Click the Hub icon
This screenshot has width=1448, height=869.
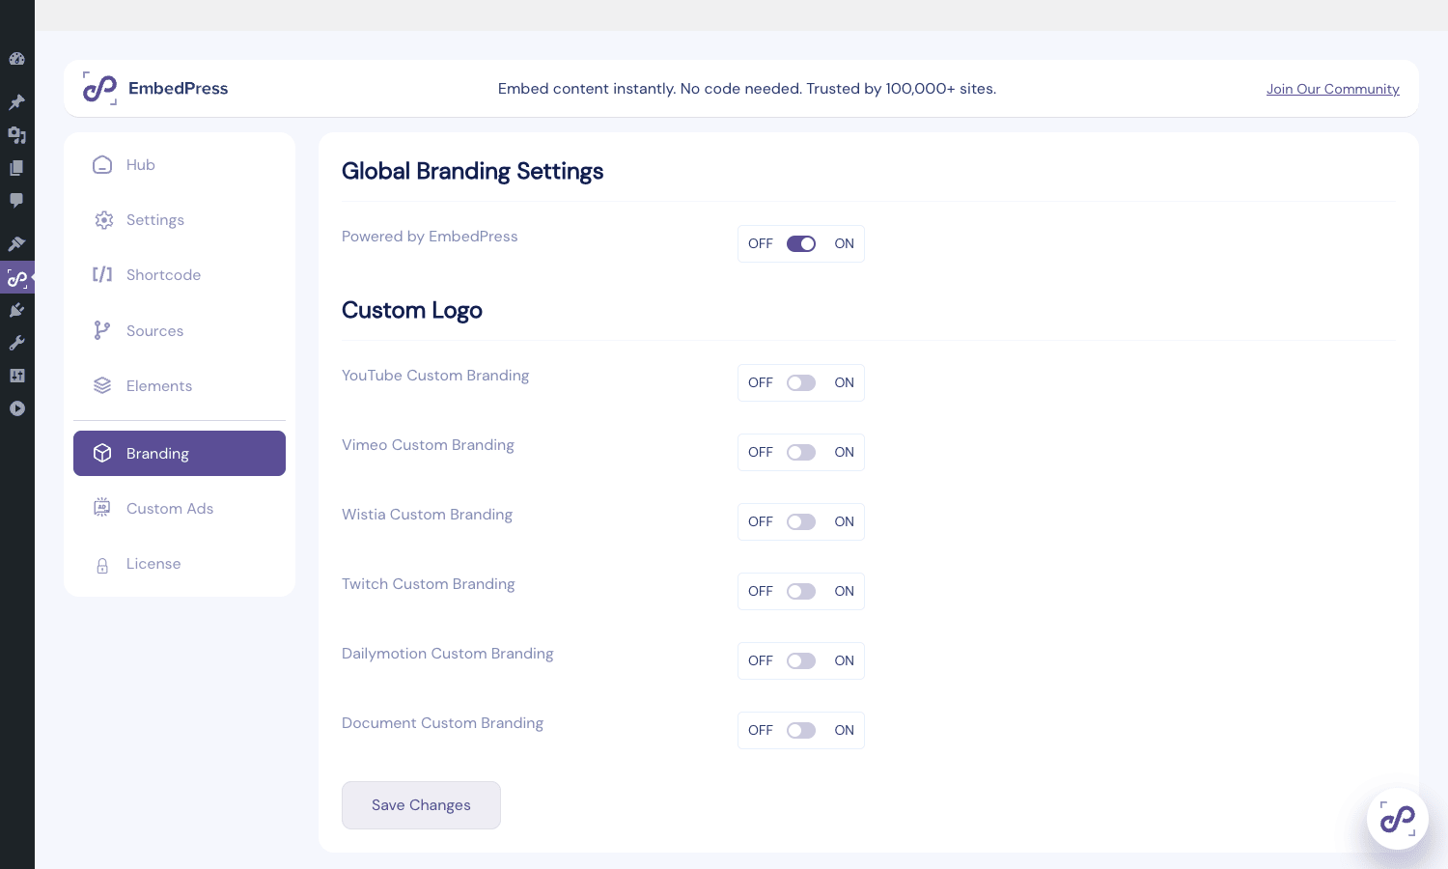[x=102, y=165]
